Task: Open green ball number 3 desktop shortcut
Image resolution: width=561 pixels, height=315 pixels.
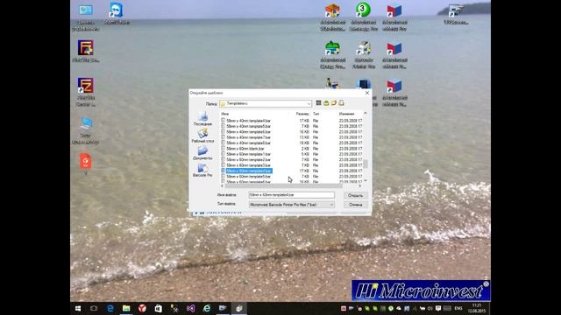Action: point(363,17)
